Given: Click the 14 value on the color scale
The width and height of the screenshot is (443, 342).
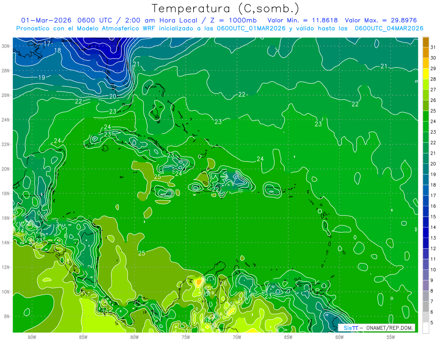Looking at the screenshot, I should (x=433, y=227).
